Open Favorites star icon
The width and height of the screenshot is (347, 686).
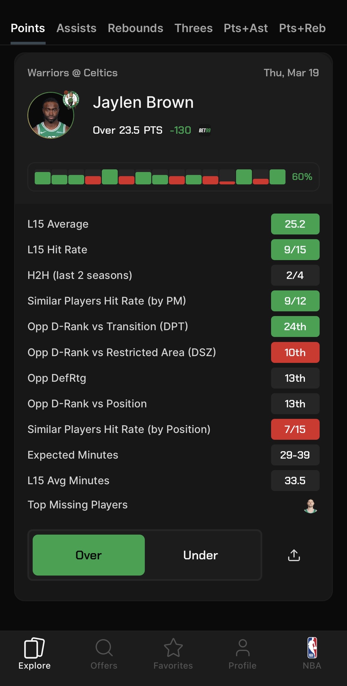[173, 648]
